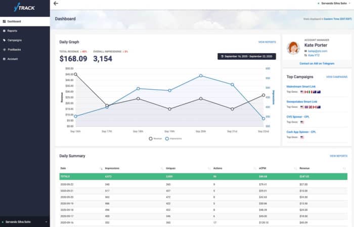The image size is (354, 227).
Task: Expand user menu at sidebar bottom
Action: pos(25,222)
